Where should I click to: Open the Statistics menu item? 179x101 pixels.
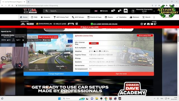(x=121, y=17)
